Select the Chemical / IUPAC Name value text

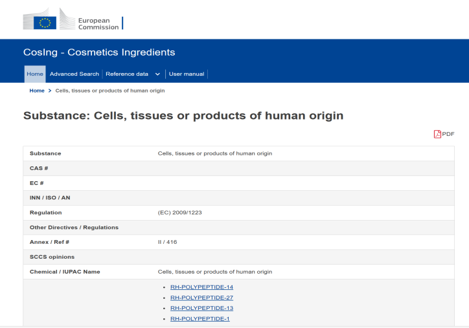tap(215, 272)
